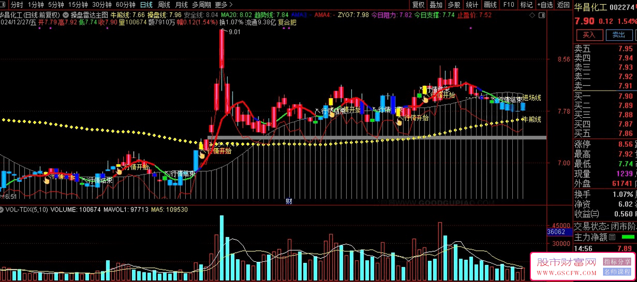Open the 统计 statistics button
This screenshot has width=637, height=282.
tap(472, 5)
